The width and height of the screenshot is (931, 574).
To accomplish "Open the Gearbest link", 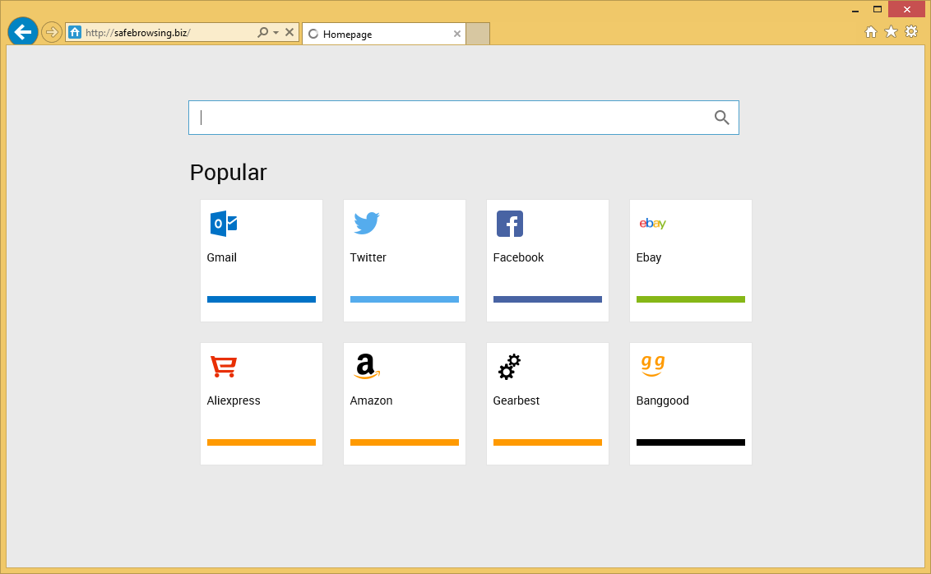I will pos(516,400).
